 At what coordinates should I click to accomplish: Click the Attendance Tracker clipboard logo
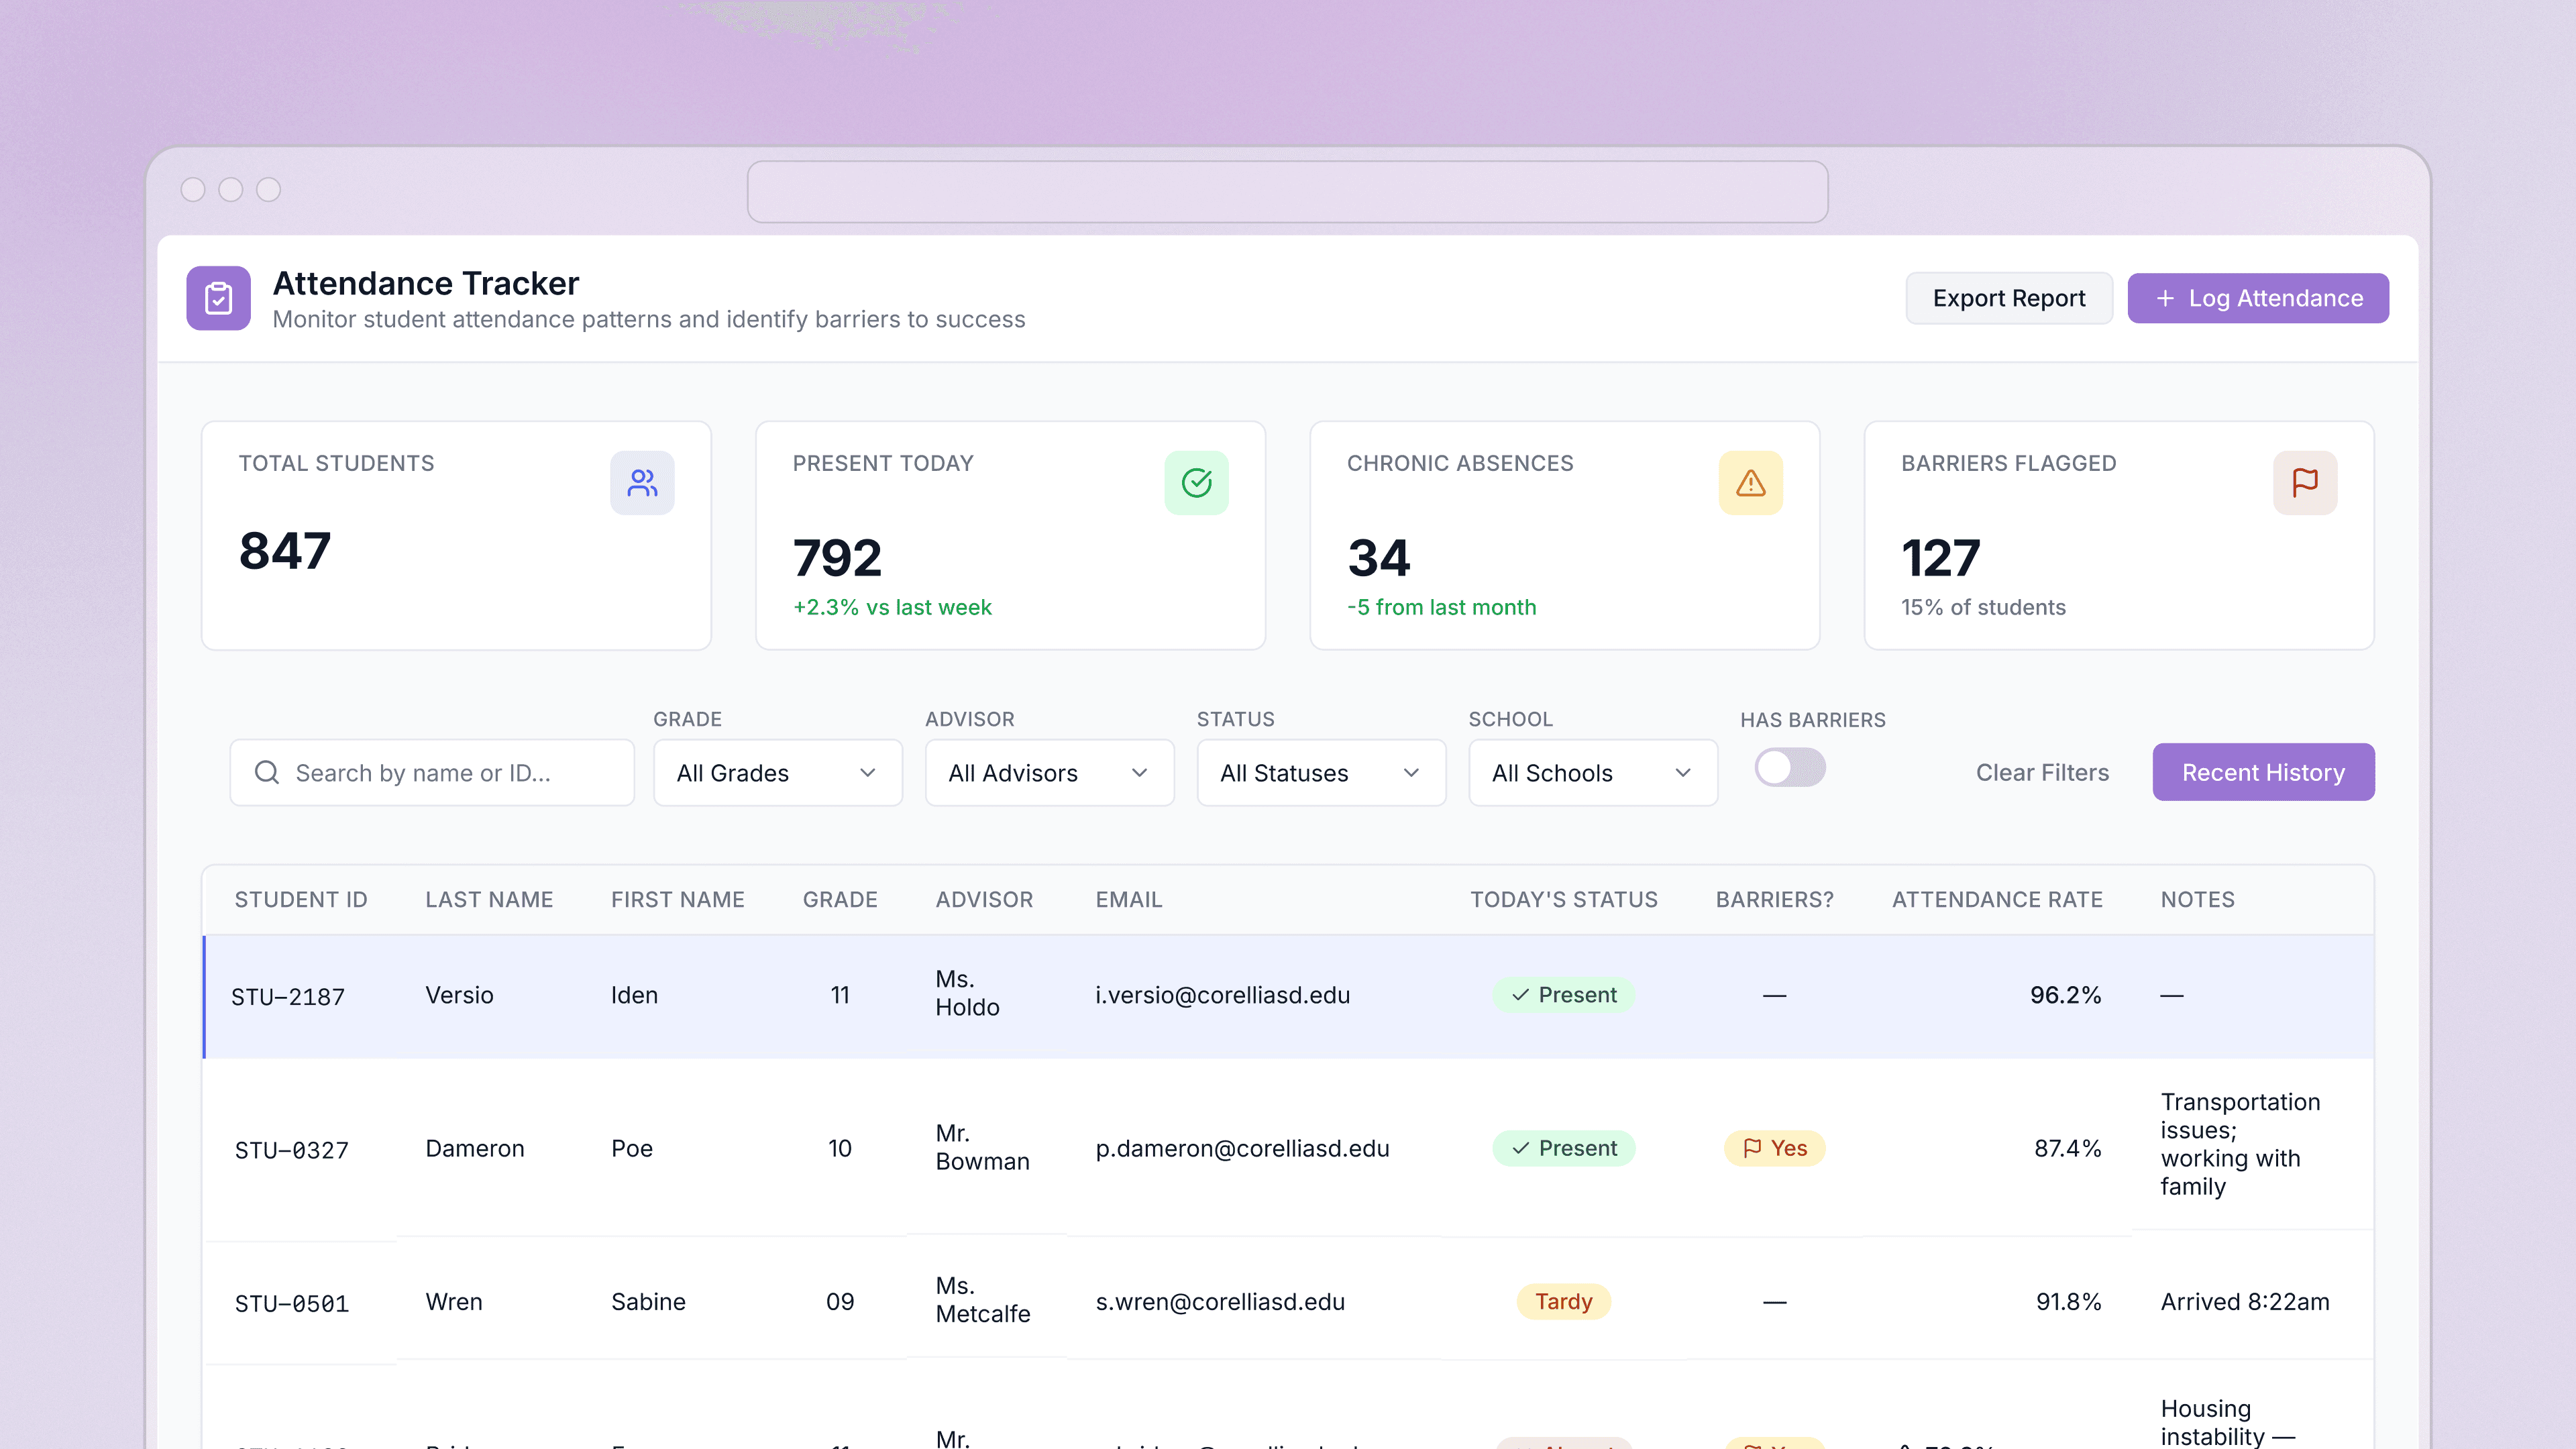(x=218, y=298)
